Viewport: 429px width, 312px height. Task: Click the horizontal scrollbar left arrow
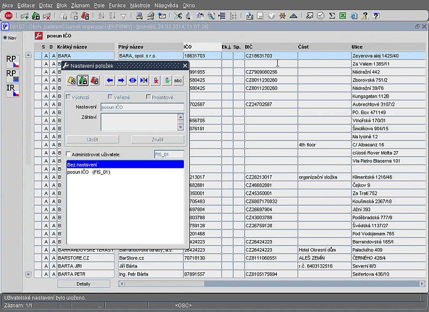pyautogui.click(x=122, y=284)
